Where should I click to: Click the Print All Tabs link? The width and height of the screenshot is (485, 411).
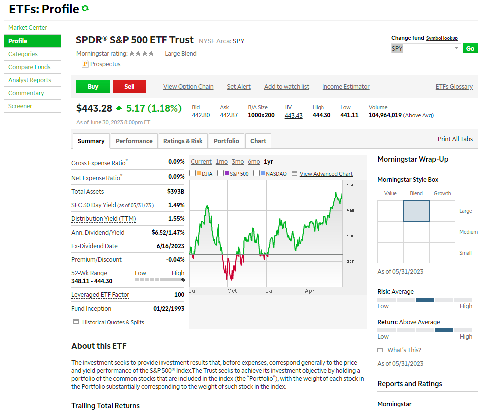[455, 139]
